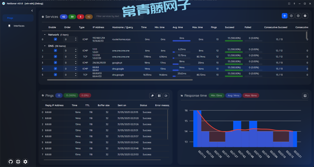Open the GitHub link in the sidebar
The height and width of the screenshot is (167, 314).
11,162
